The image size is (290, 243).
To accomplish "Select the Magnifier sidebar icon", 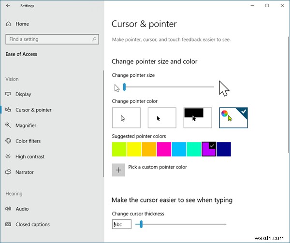I will 8,125.
